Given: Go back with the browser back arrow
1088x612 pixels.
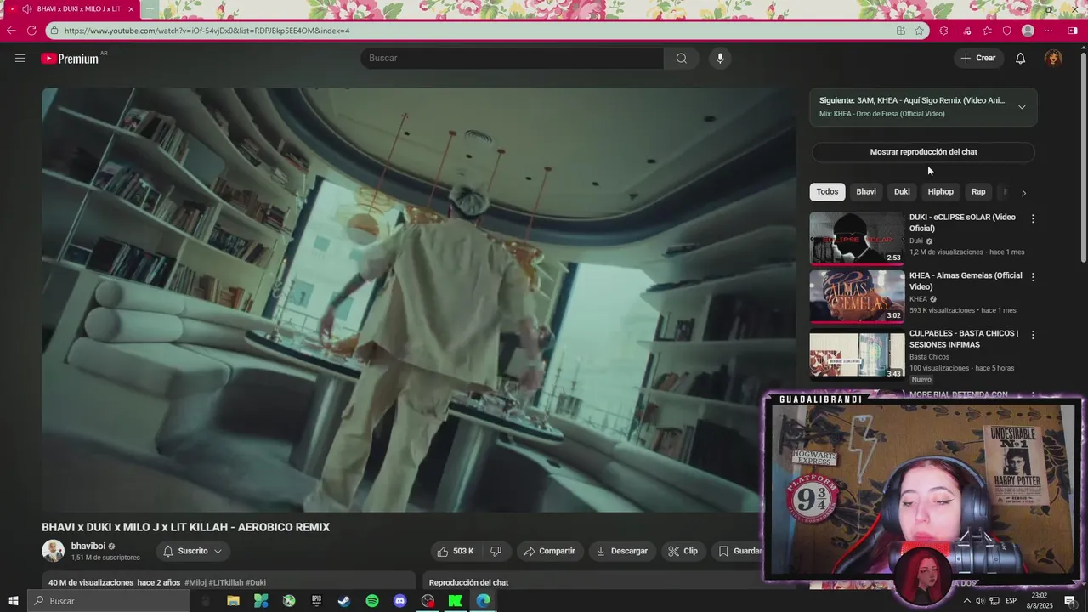Looking at the screenshot, I should pyautogui.click(x=11, y=31).
